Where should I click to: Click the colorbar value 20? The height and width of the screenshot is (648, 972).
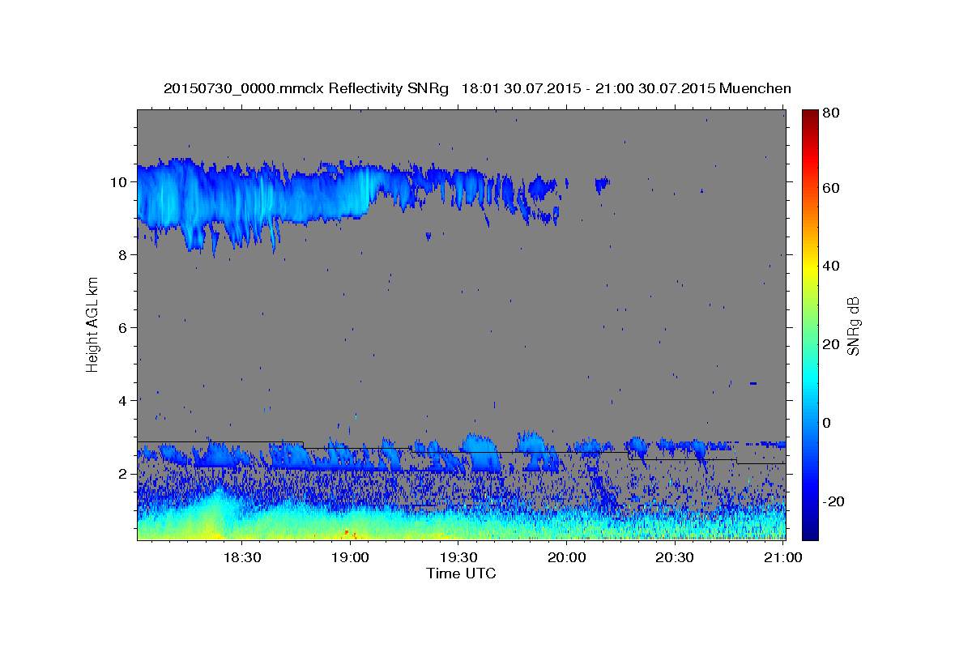(829, 344)
